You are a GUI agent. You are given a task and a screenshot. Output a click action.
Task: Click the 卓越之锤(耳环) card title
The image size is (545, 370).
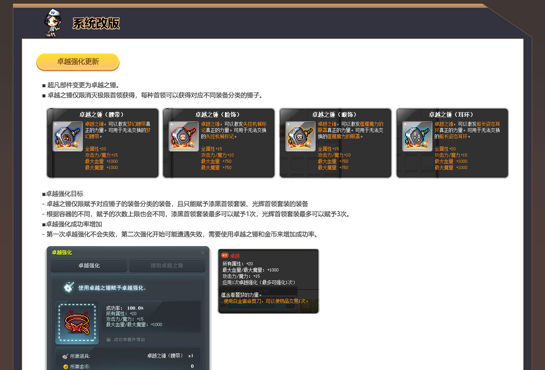[452, 115]
